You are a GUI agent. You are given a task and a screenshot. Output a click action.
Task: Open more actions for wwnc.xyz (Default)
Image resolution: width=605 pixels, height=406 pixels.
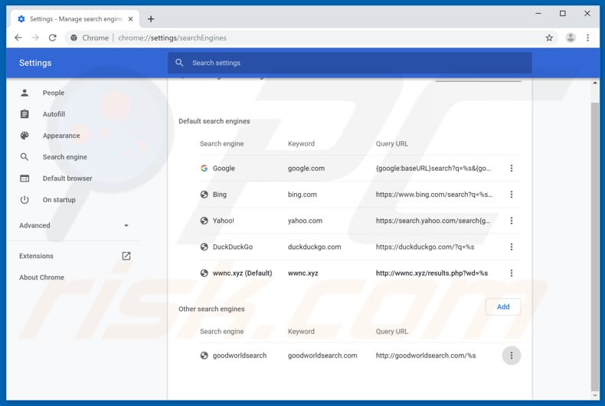(x=512, y=273)
